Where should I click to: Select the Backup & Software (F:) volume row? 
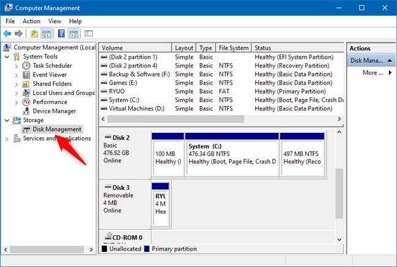point(221,74)
